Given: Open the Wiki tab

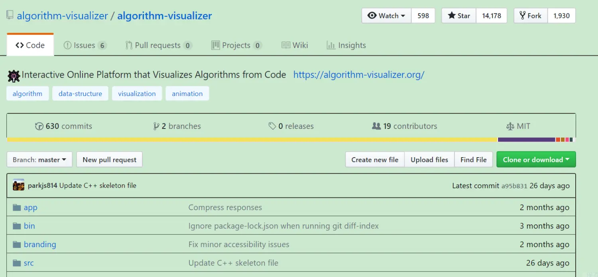Looking at the screenshot, I should pyautogui.click(x=295, y=45).
